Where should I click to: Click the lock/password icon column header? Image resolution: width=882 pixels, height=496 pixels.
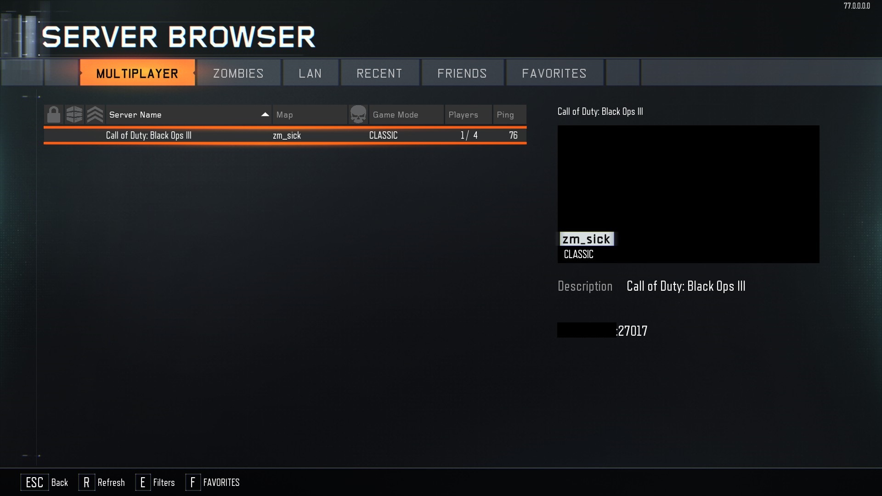coord(53,114)
